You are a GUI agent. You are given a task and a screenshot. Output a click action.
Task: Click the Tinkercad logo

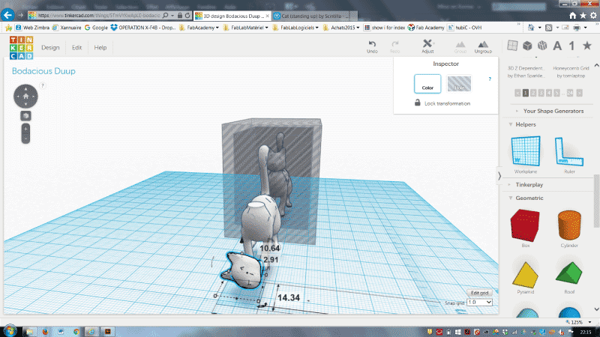click(22, 48)
